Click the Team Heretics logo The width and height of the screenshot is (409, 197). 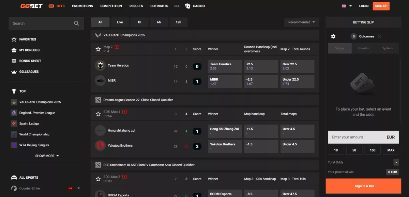[x=100, y=65]
